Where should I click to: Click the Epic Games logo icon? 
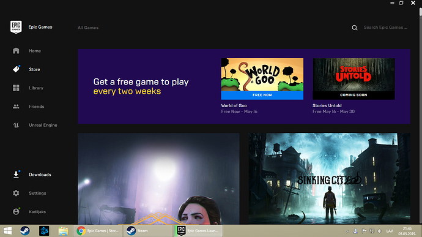tap(16, 27)
